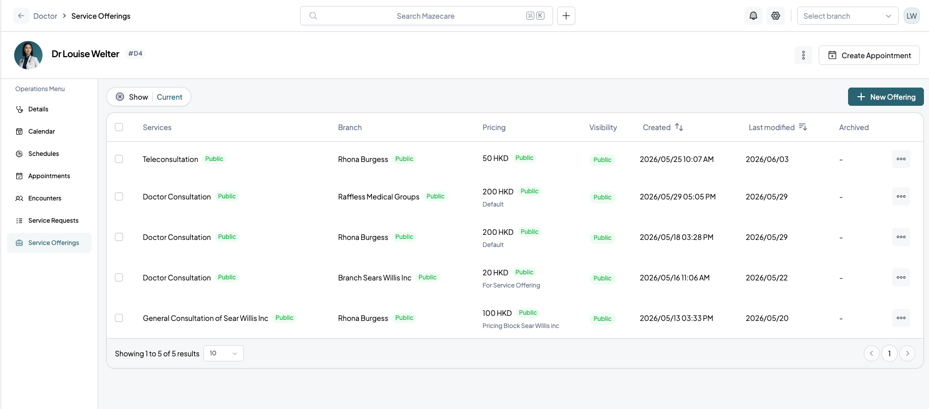The image size is (929, 409).
Task: Click the plus icon beside search bar
Action: [566, 16]
